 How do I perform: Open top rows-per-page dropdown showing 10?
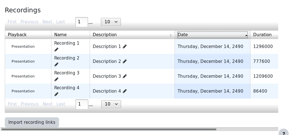[111, 22]
